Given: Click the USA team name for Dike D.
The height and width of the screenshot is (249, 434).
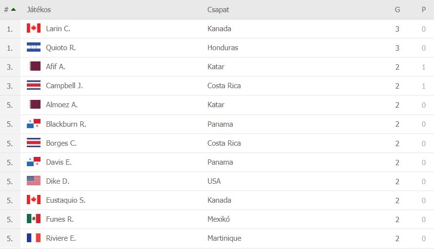Looking at the screenshot, I should 214,181.
